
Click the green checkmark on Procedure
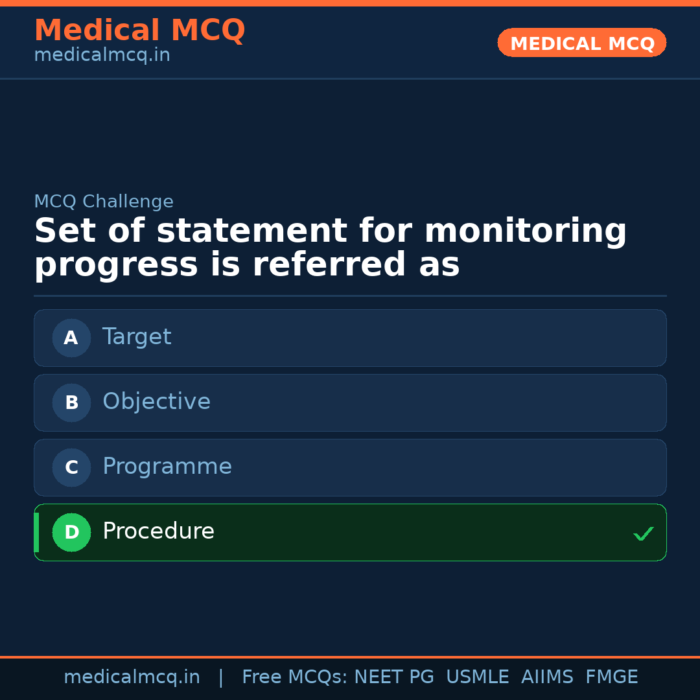click(x=643, y=534)
